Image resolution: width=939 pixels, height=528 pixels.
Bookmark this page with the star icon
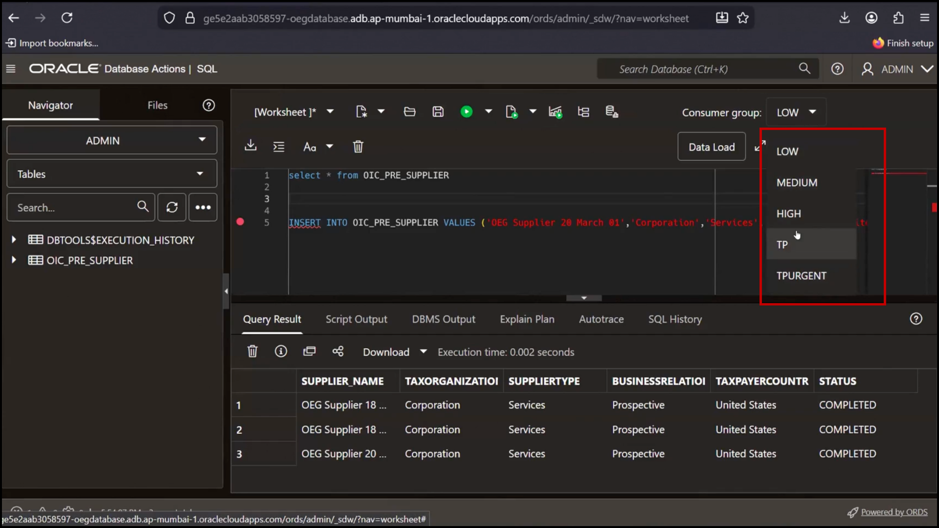tap(743, 18)
